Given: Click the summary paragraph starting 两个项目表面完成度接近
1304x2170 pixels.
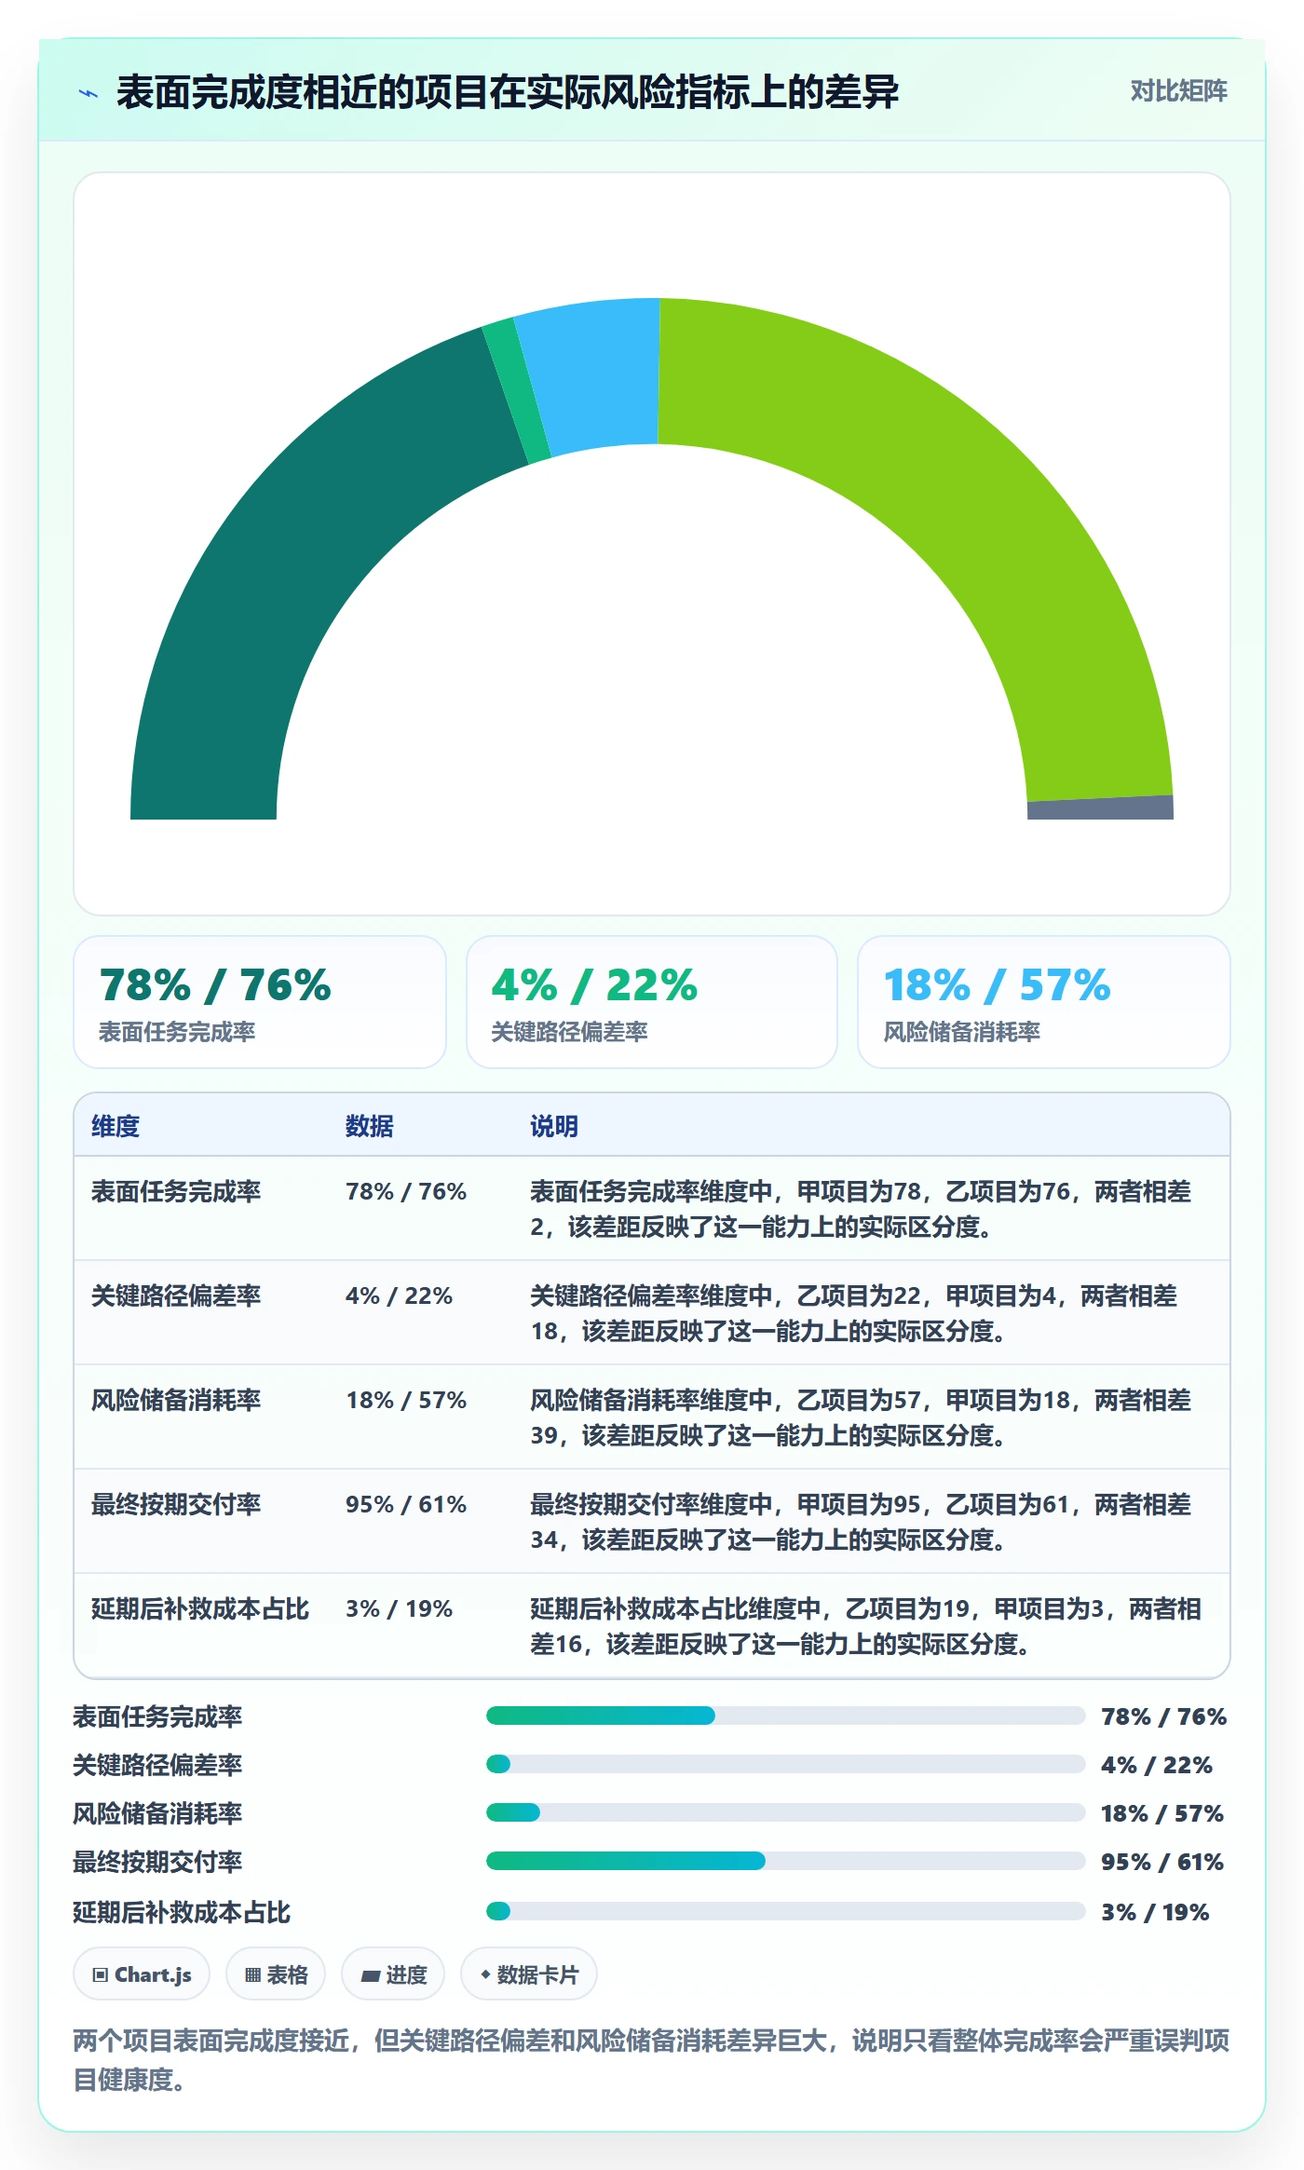Looking at the screenshot, I should point(651,2059).
